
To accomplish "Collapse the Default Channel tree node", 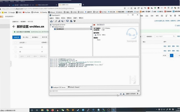I will coord(51,27).
